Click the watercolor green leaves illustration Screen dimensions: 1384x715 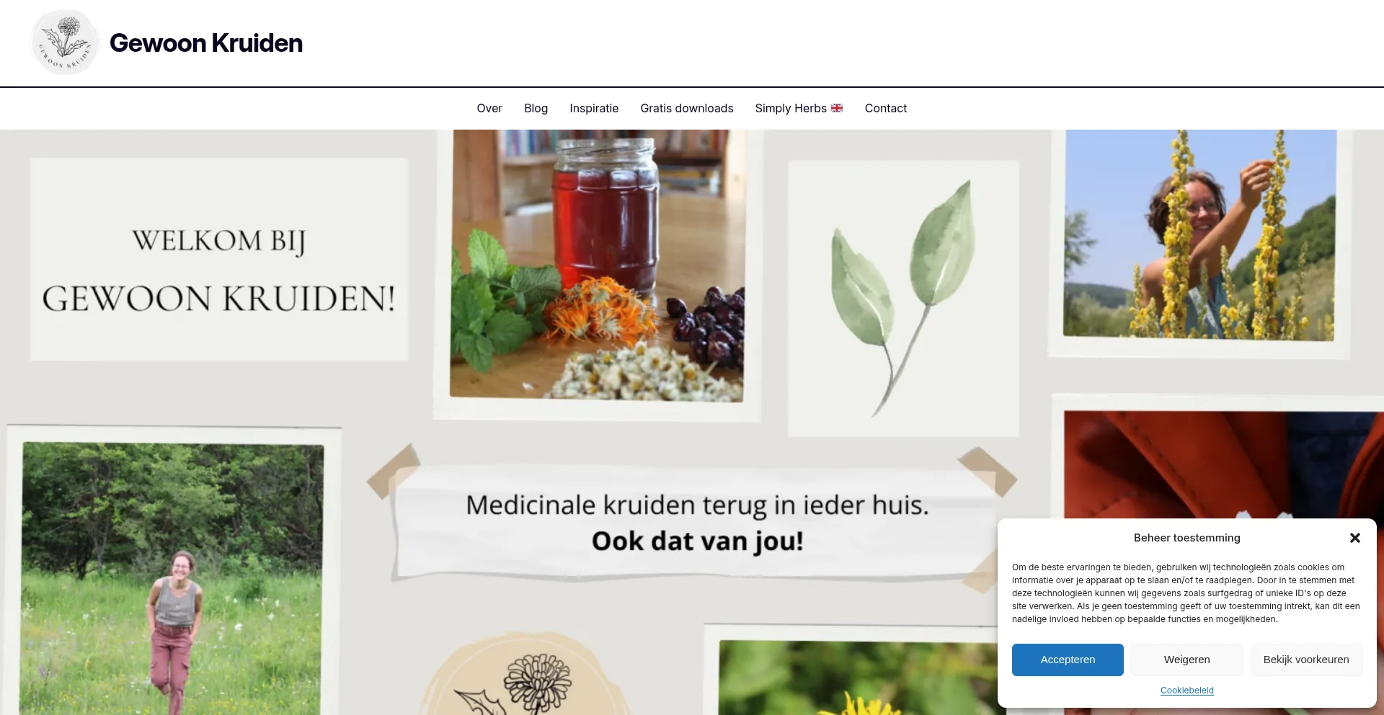click(x=904, y=297)
